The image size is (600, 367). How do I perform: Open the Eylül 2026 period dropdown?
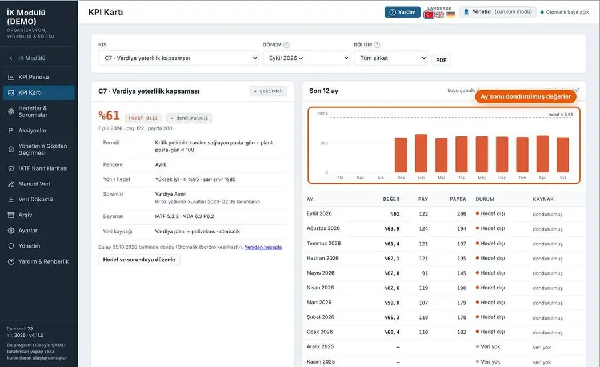(306, 58)
